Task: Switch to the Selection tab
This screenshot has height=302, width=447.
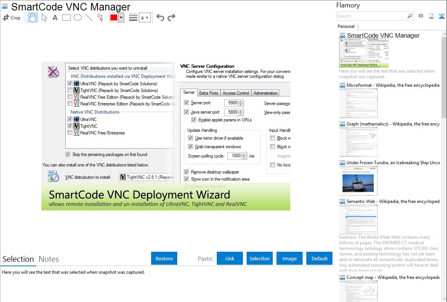Action: [x=18, y=259]
